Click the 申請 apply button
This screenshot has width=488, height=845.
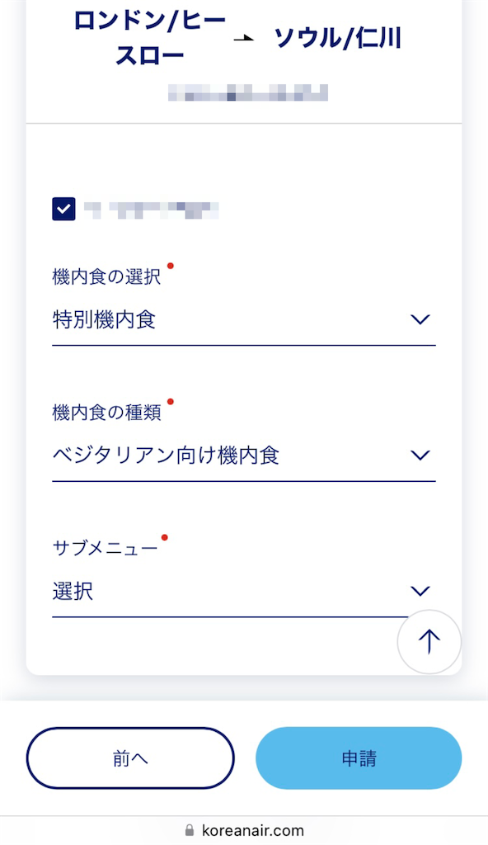click(x=359, y=758)
